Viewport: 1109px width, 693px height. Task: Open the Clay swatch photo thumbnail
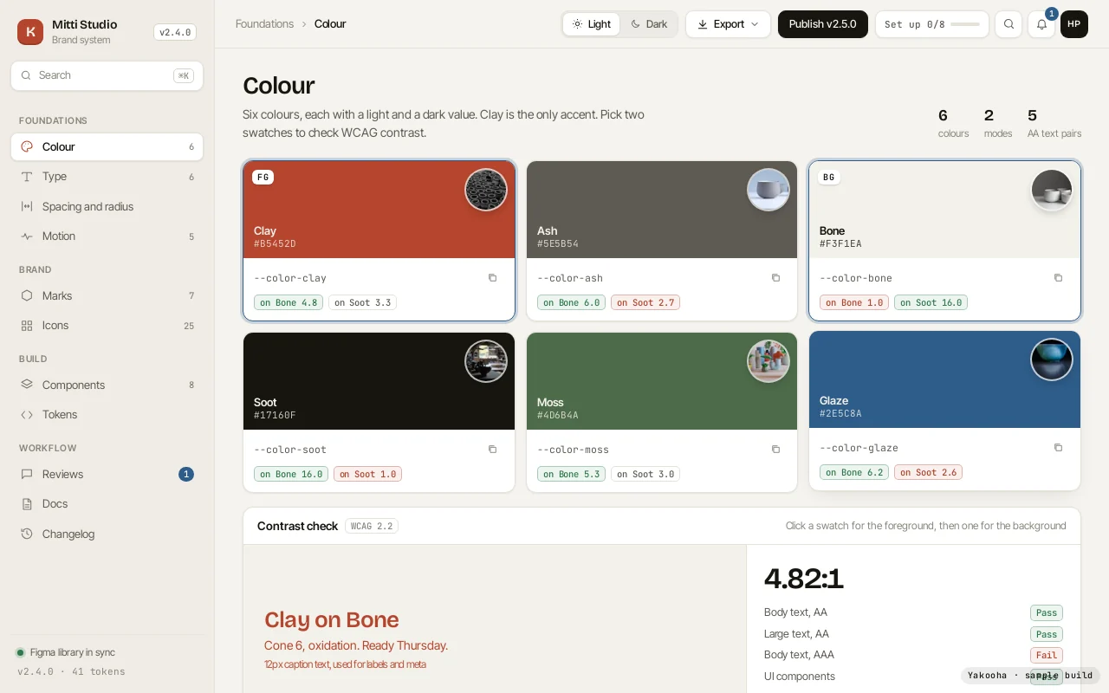(486, 190)
